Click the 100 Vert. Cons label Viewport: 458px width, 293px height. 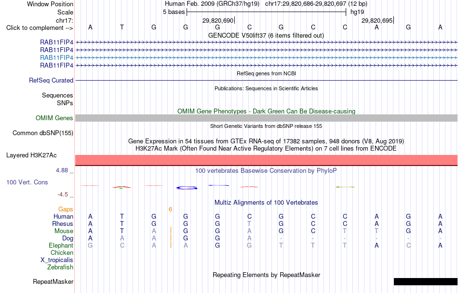[27, 182]
